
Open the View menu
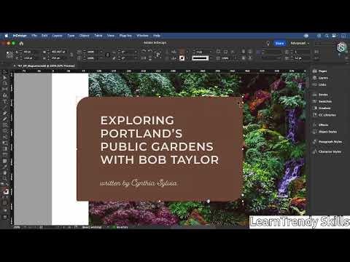(111, 36)
